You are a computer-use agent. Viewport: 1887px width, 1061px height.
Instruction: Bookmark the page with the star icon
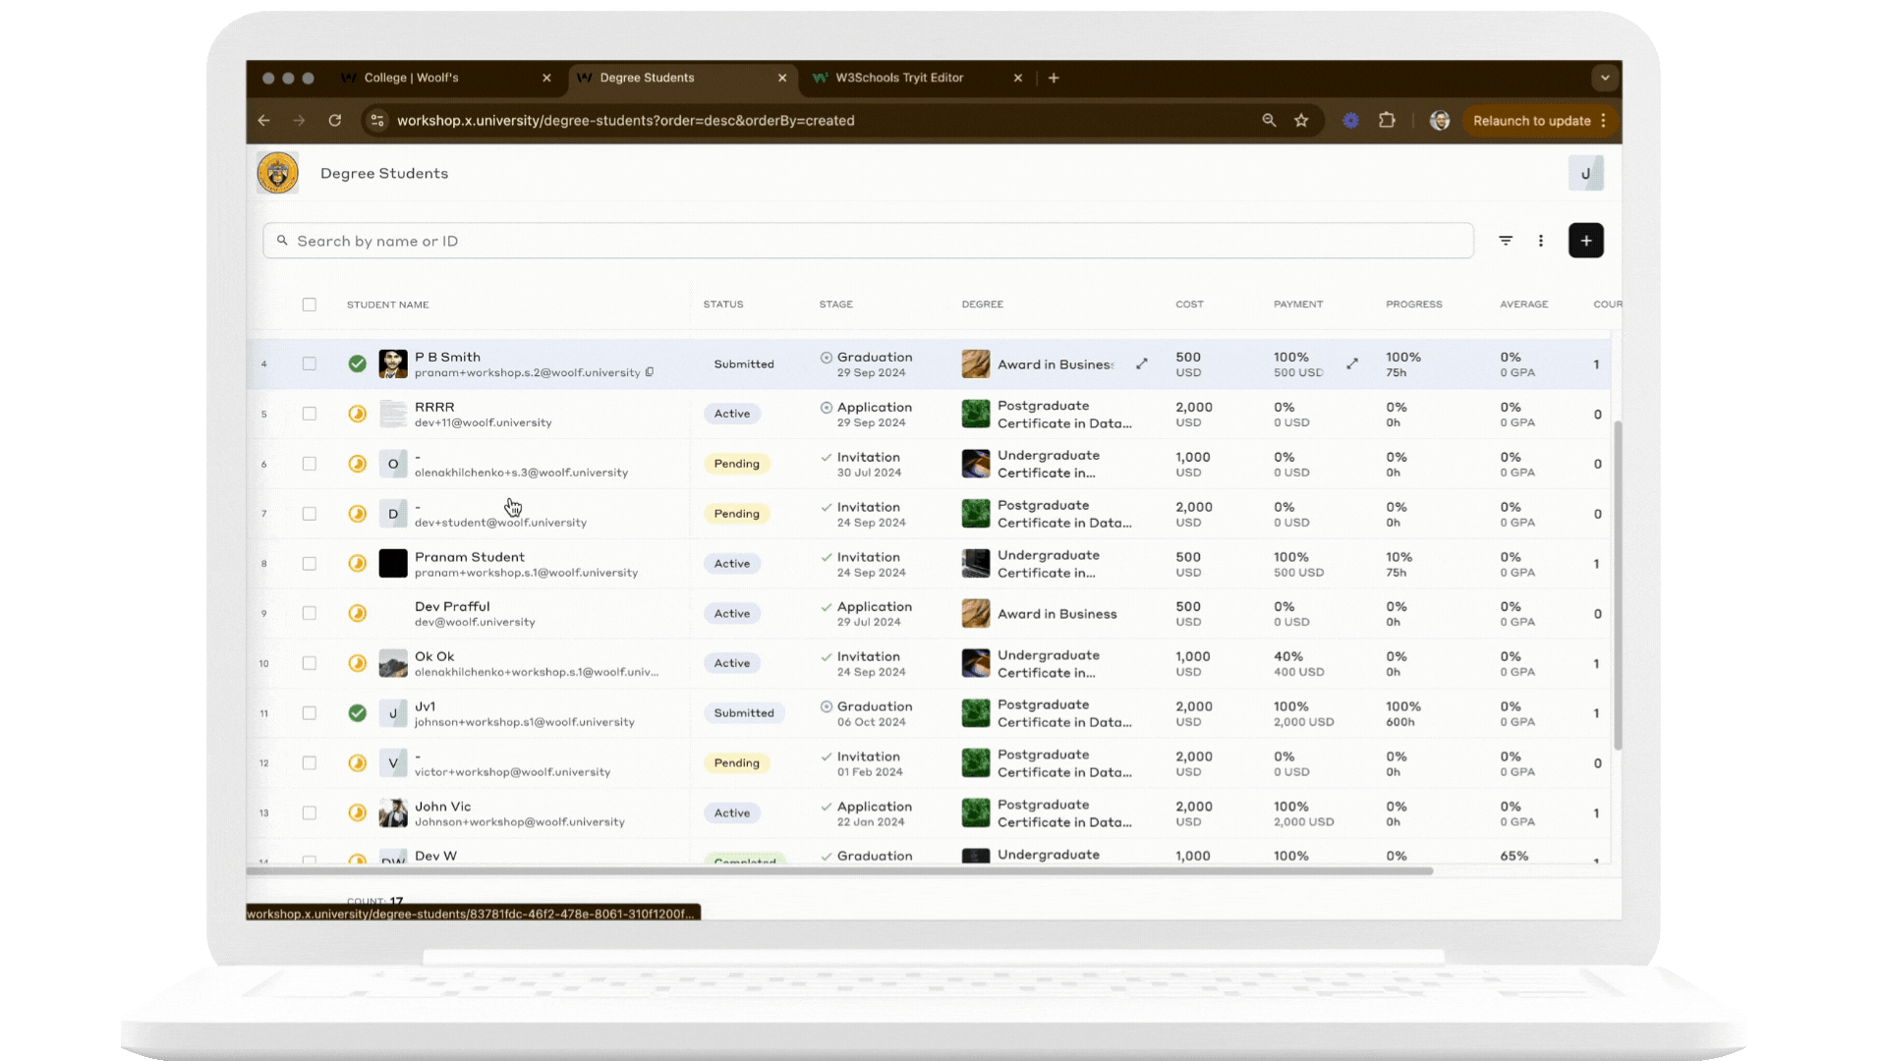(1301, 120)
